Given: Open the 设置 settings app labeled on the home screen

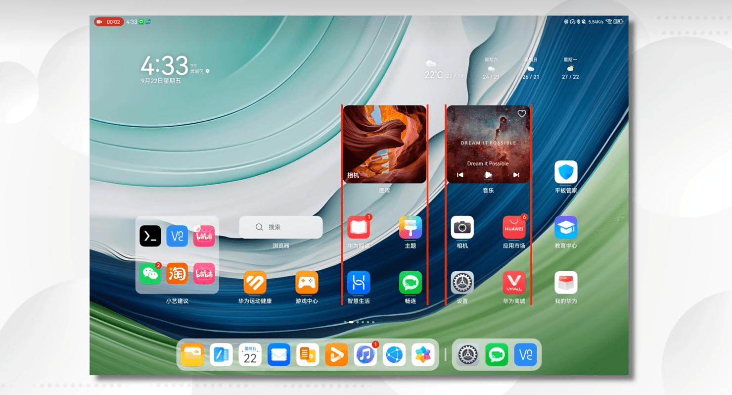Looking at the screenshot, I should click(x=462, y=283).
